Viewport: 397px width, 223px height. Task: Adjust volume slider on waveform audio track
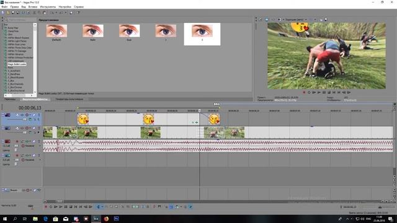pyautogui.click(x=16, y=146)
